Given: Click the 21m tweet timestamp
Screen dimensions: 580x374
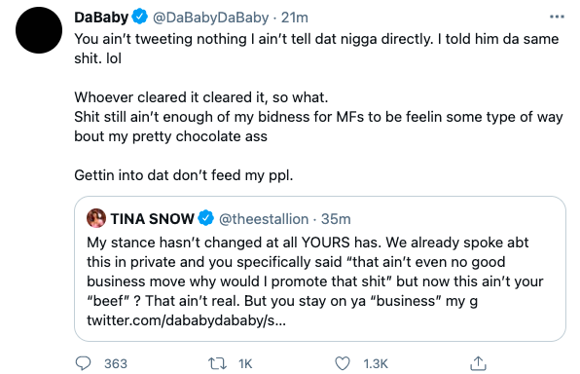Looking at the screenshot, I should click(295, 18).
